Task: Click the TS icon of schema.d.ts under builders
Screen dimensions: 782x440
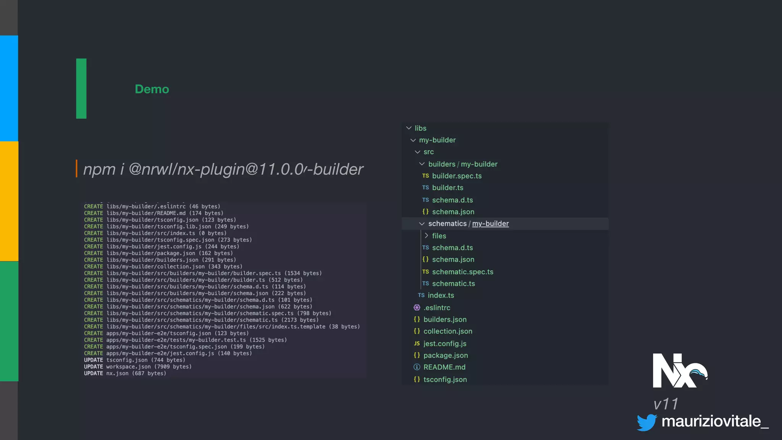Action: click(425, 200)
